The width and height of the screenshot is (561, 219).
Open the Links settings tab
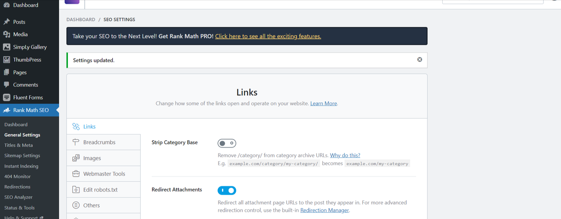click(103, 127)
